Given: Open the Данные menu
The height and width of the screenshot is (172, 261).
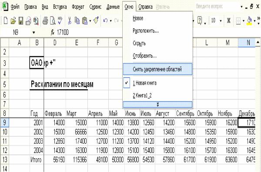Looking at the screenshot, I should (113, 7).
